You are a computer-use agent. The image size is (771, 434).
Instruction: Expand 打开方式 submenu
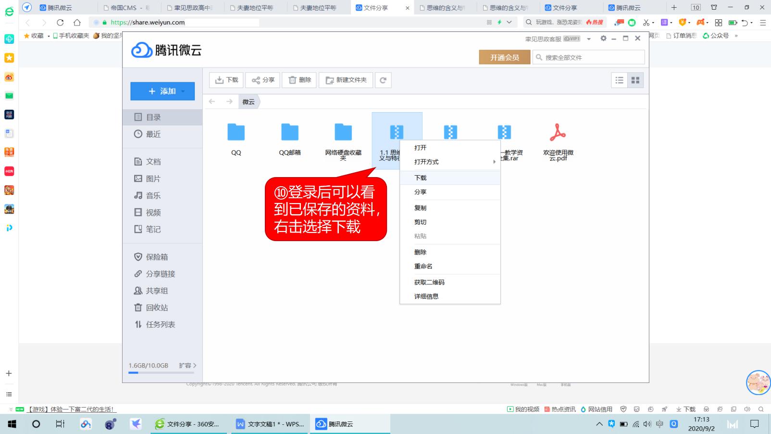pos(450,162)
